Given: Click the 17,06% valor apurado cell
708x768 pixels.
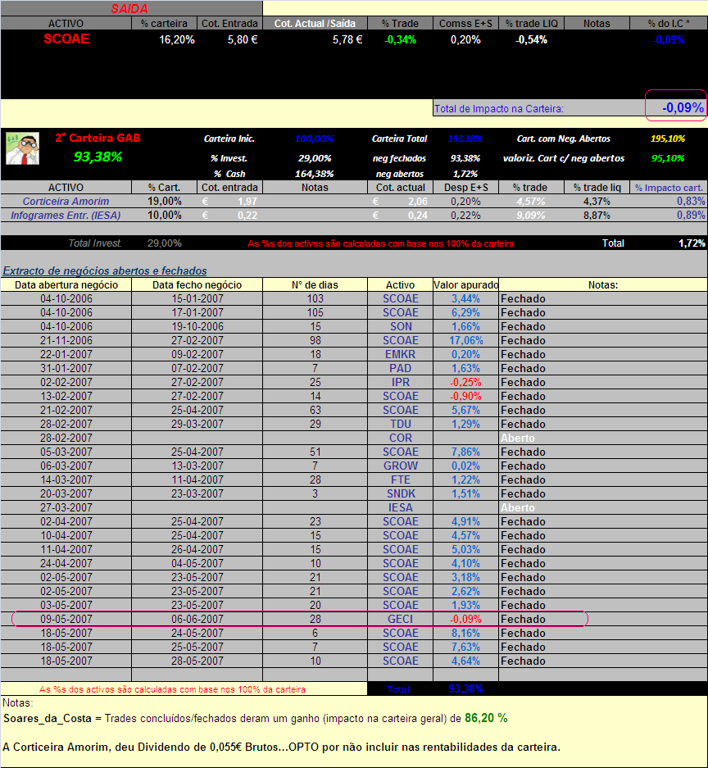Looking at the screenshot, I should tap(465, 340).
